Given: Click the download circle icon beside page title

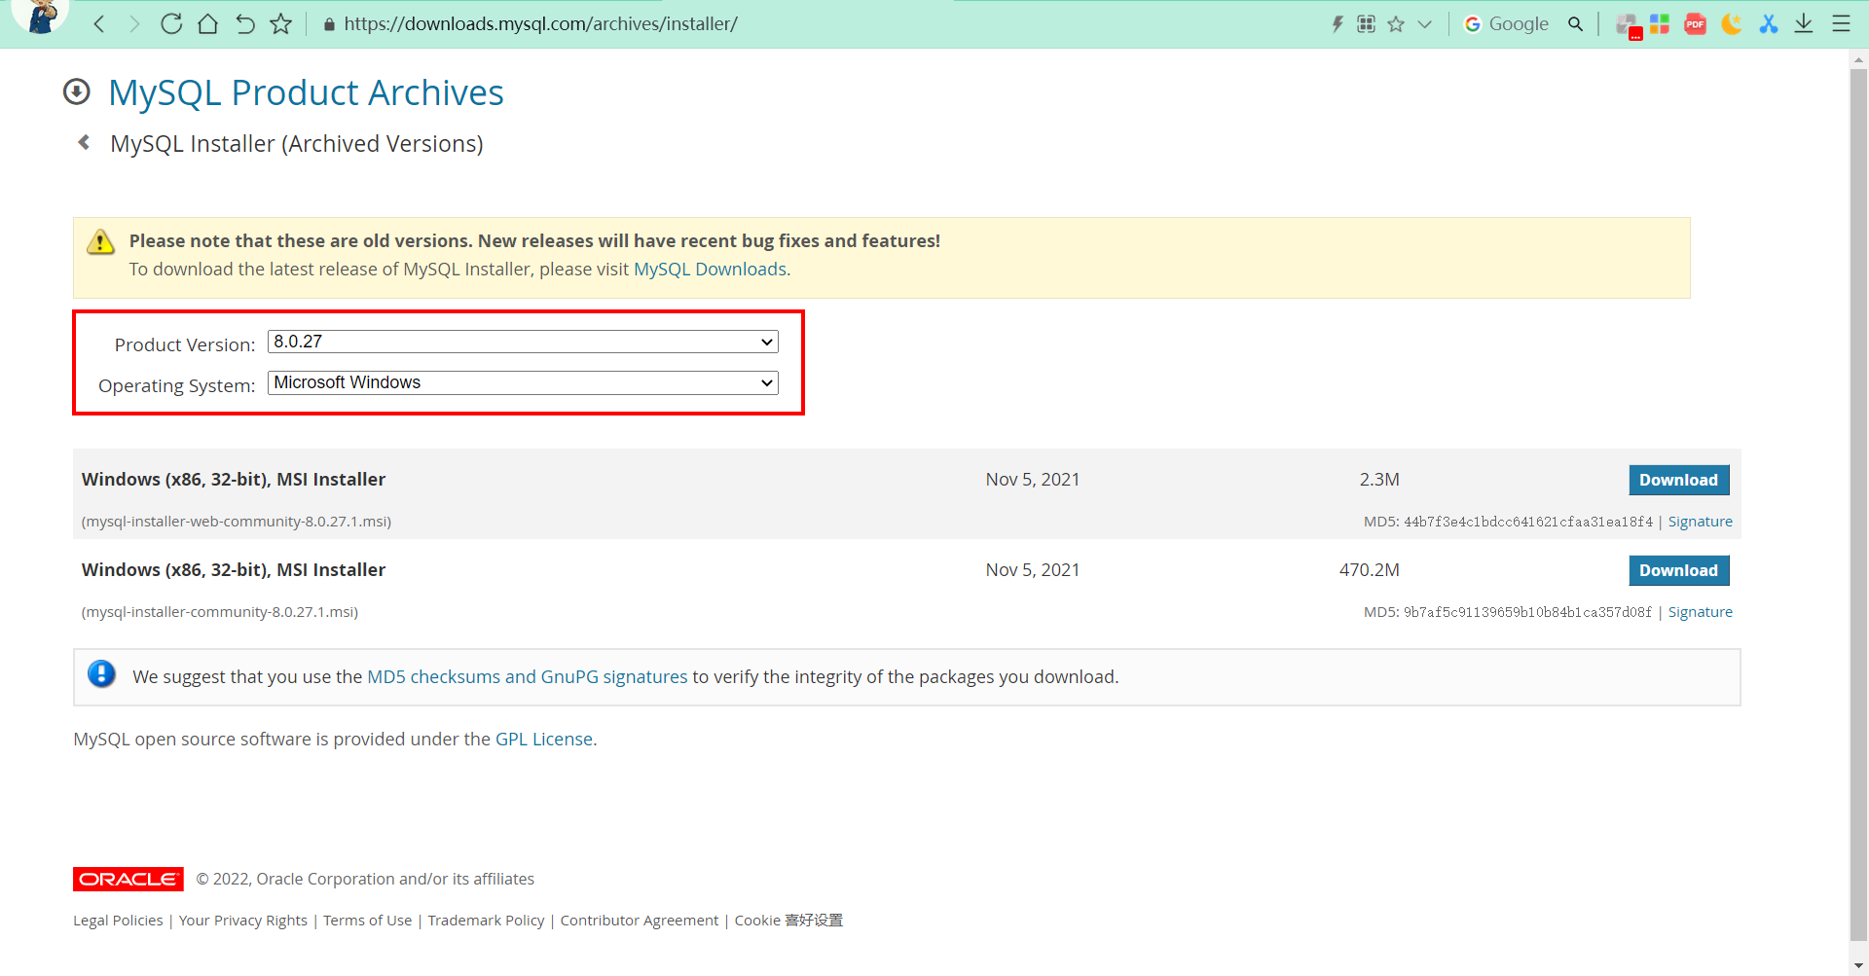Looking at the screenshot, I should coord(76,91).
